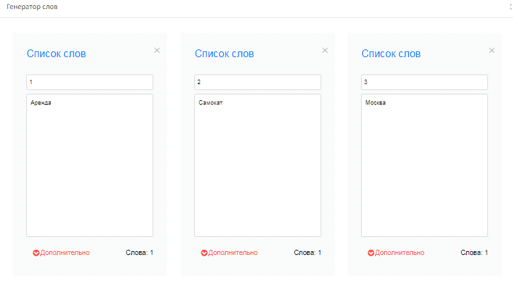
Task: Click the name field containing 2
Action: (258, 82)
